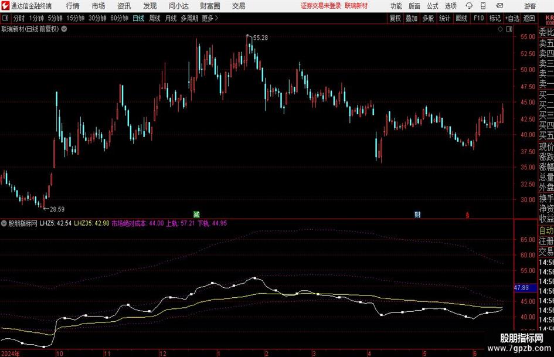Open the 行情 menu
The height and width of the screenshot is (357, 554).
[x=73, y=6]
